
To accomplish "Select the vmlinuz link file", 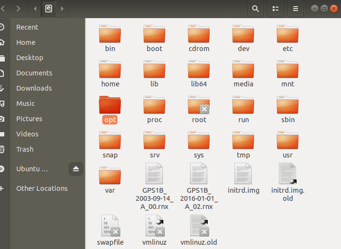I will coord(154,230).
